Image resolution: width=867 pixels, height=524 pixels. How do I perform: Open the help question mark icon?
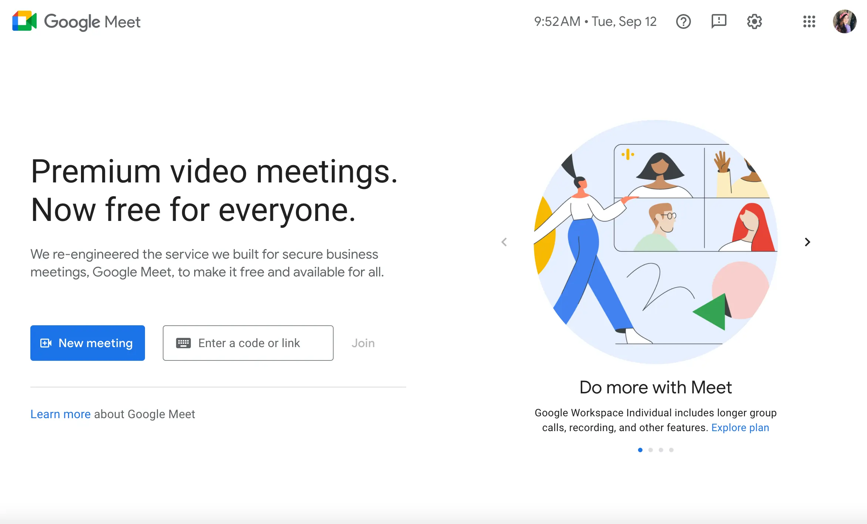(684, 21)
